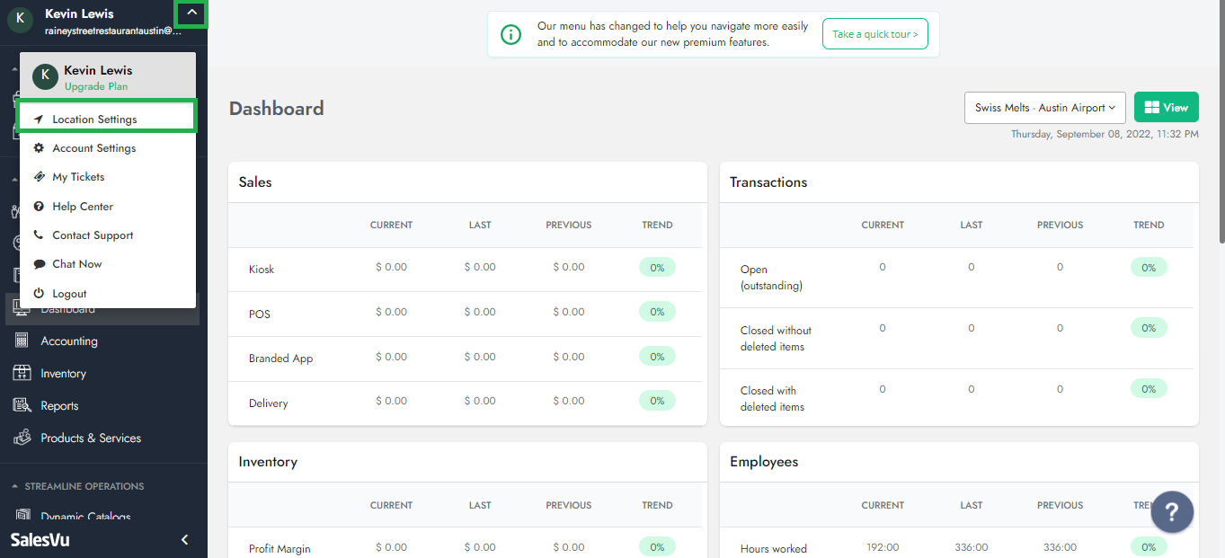
Task: Select Location Settings from user menu
Action: pos(94,120)
